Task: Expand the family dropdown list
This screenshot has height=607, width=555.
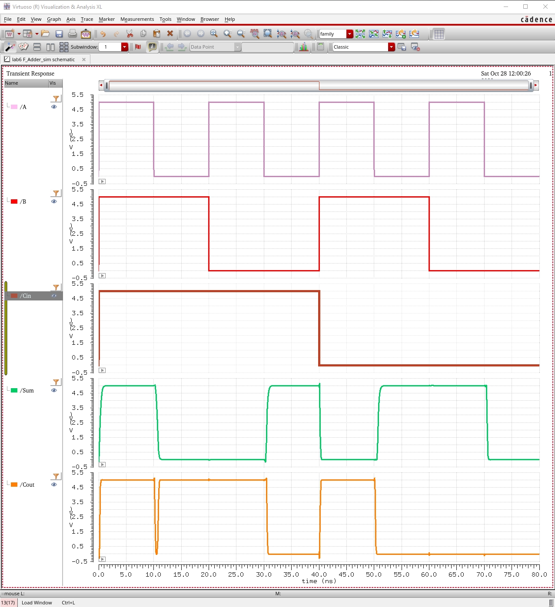Action: (x=349, y=34)
